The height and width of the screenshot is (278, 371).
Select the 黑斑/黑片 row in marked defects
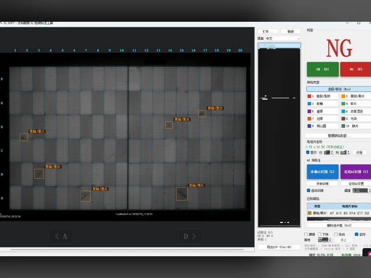[x=339, y=213]
